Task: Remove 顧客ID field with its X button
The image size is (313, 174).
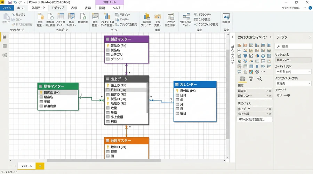Action: coord(270,91)
